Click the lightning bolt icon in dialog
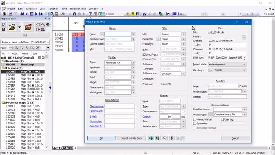The image size is (275, 155). pos(172,138)
